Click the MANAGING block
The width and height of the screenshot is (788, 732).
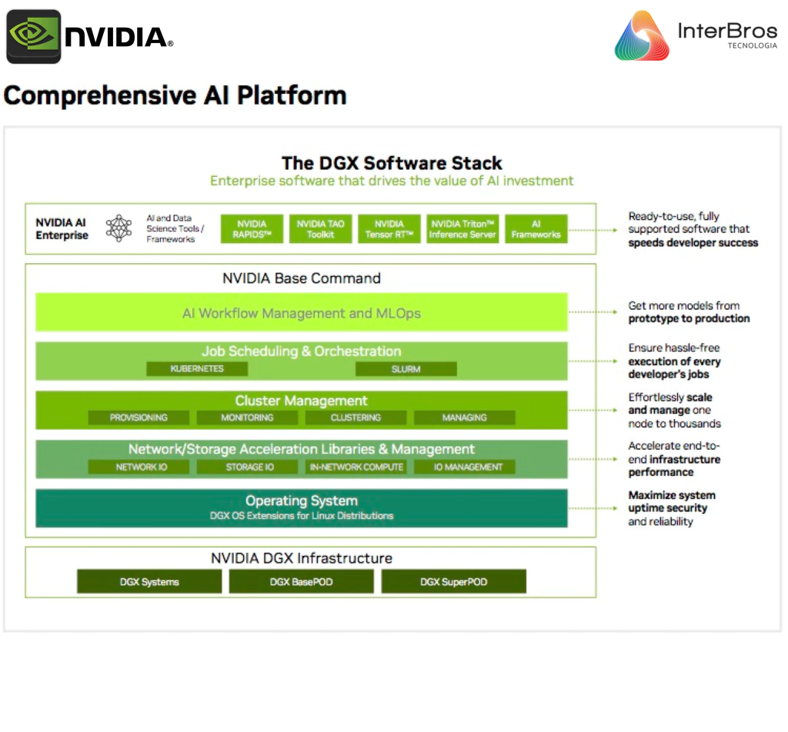coord(464,418)
